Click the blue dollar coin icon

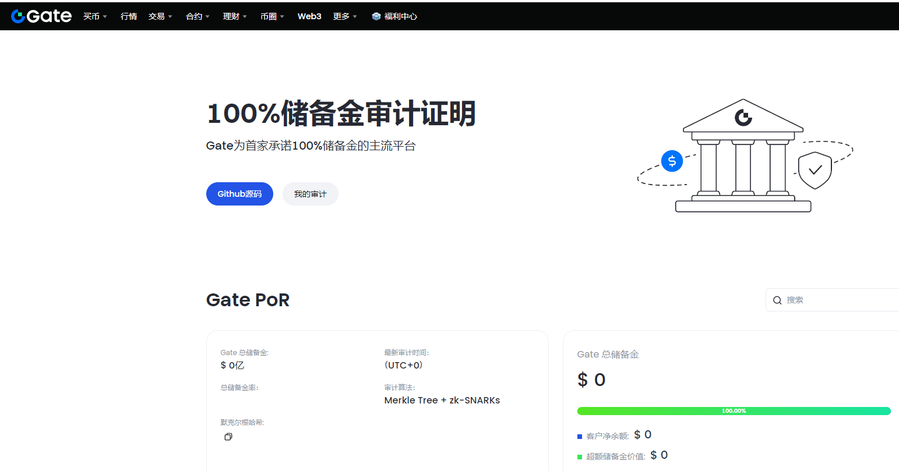click(x=672, y=161)
